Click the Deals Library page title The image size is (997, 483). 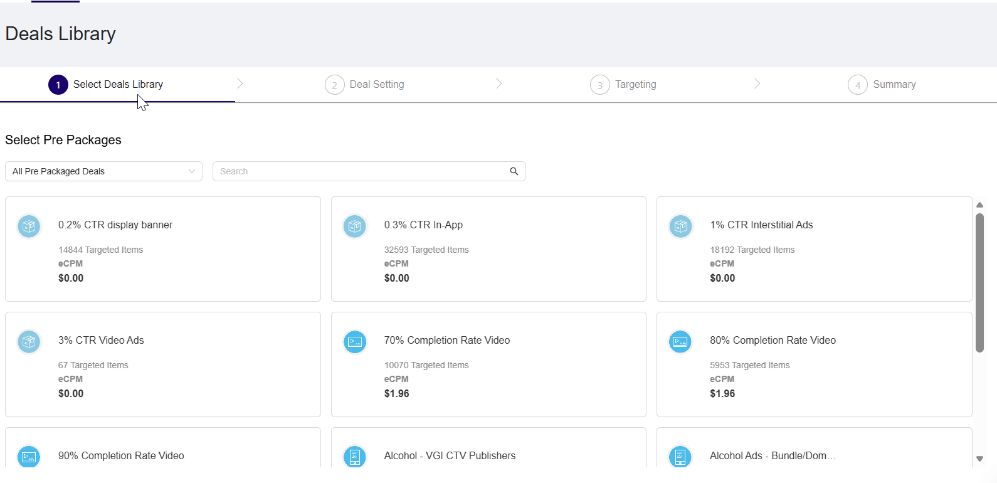60,34
